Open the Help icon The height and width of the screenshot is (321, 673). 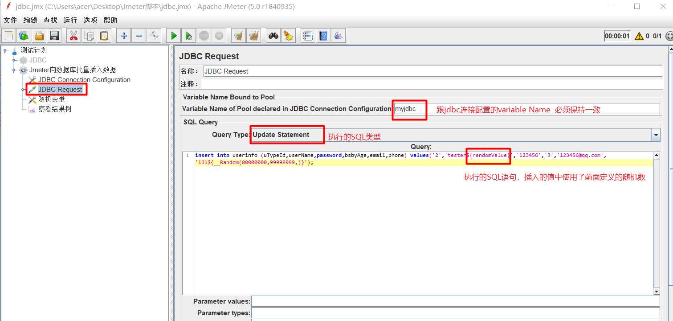(323, 36)
